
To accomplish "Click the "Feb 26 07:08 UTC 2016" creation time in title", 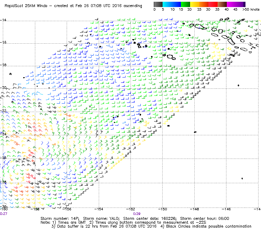I will coord(98,6).
